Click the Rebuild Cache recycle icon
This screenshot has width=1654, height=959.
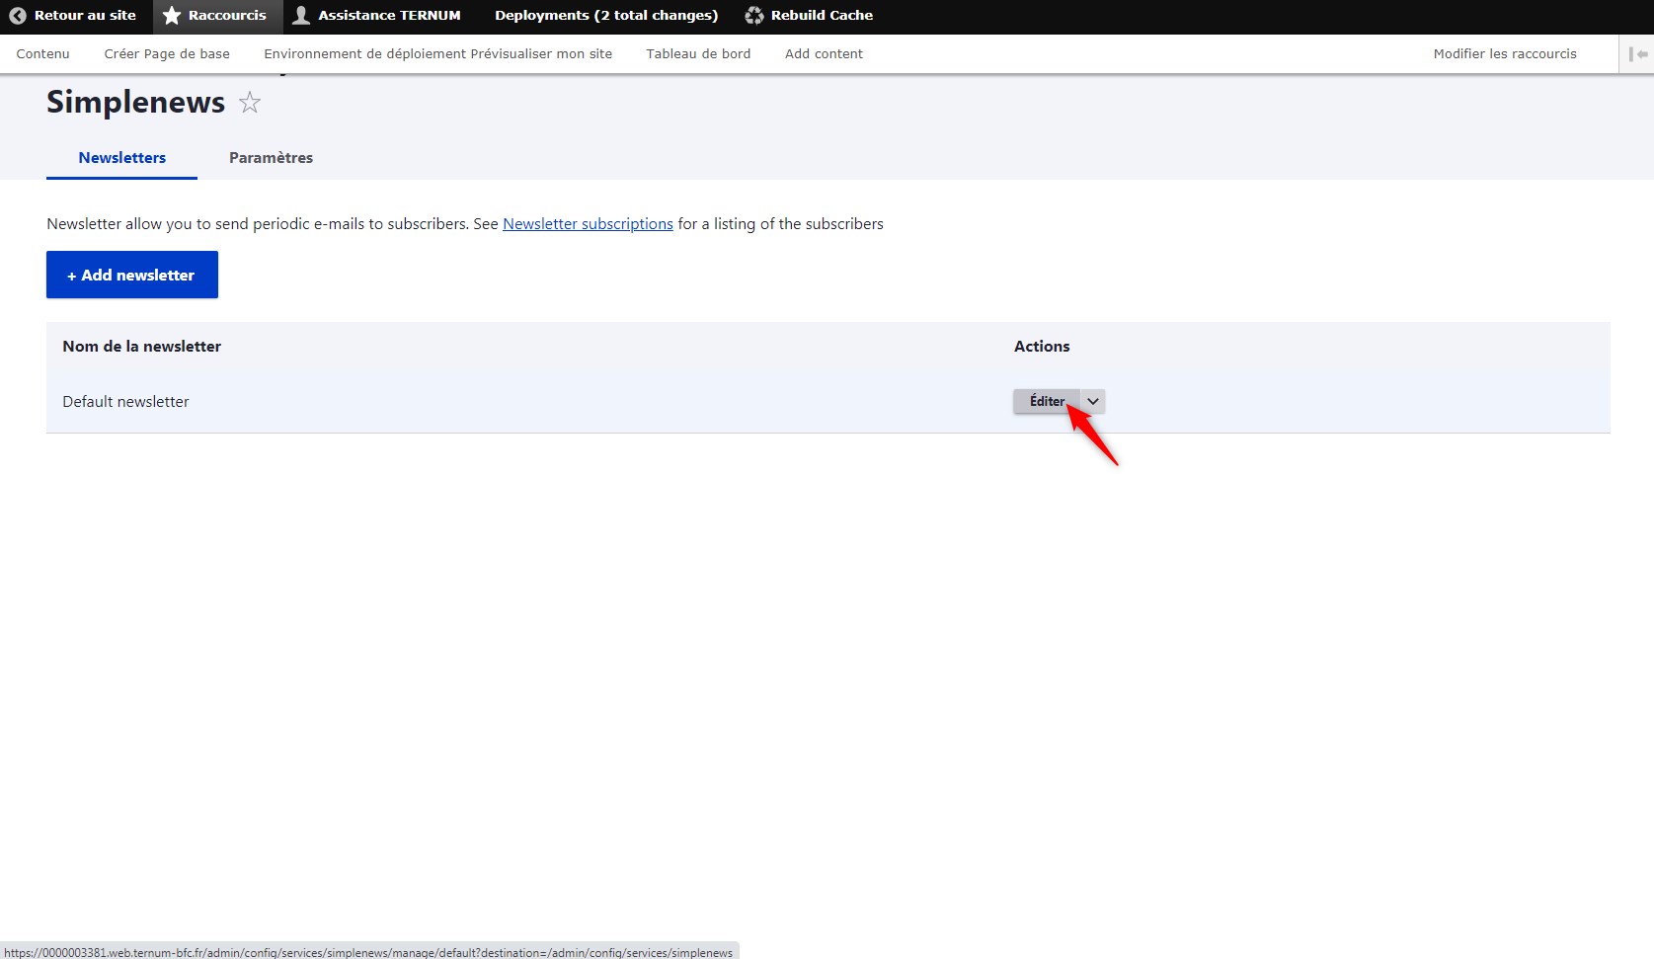(x=754, y=16)
